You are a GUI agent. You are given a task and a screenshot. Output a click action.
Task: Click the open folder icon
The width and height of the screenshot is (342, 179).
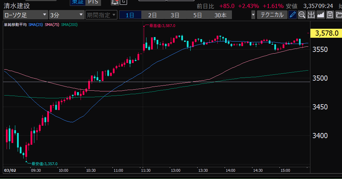pos(339,15)
